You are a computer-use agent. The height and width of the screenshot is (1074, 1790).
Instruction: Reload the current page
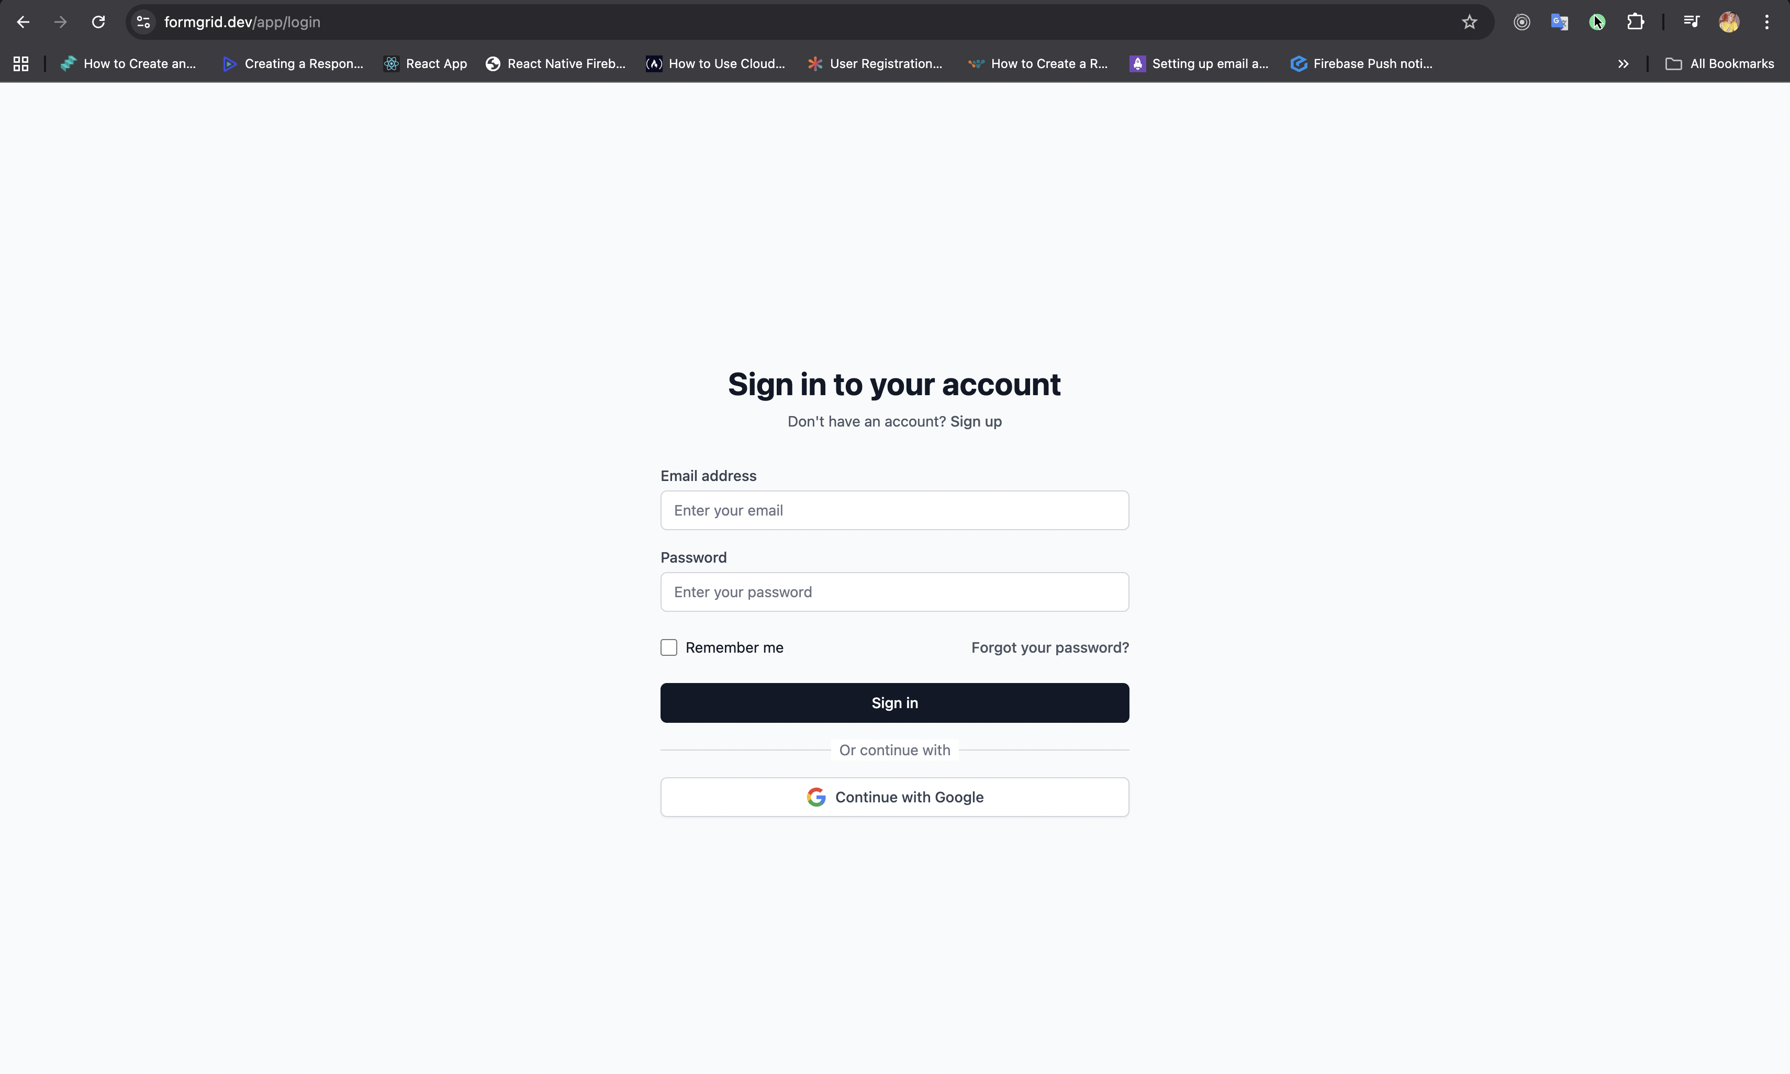coord(98,23)
